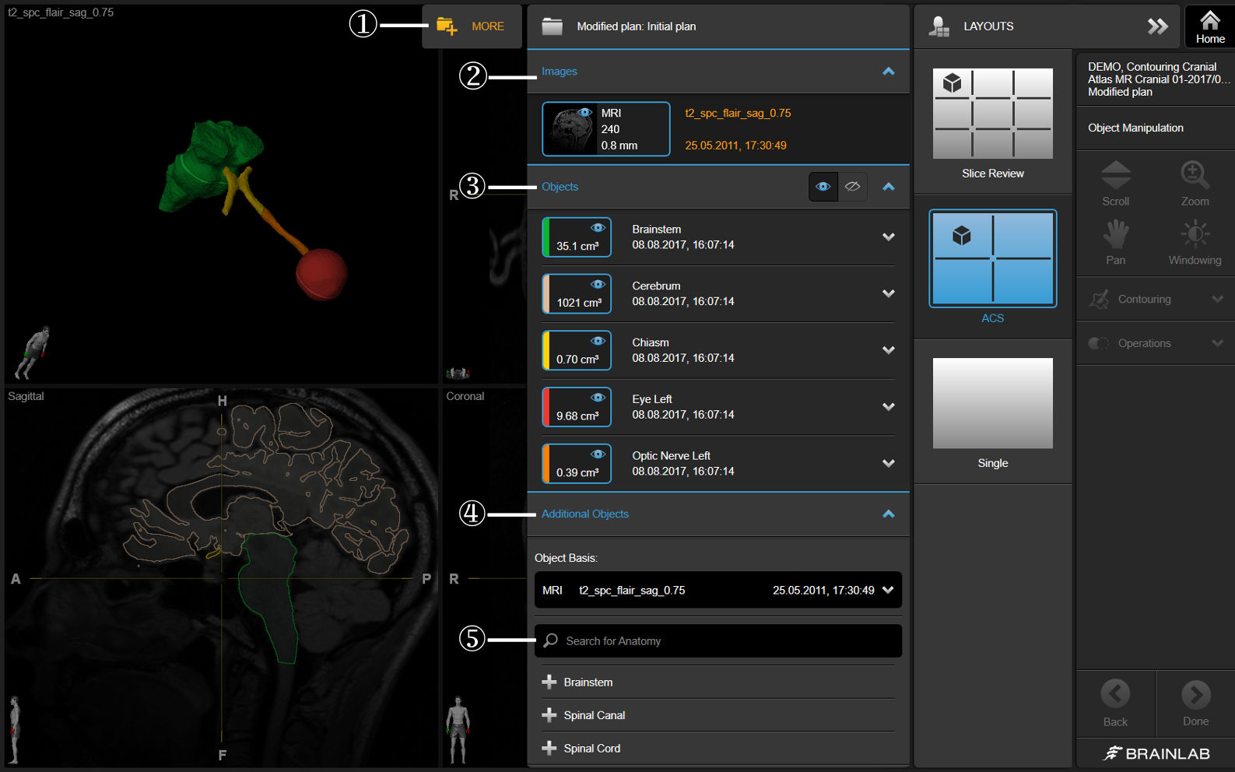Viewport: 1235px width, 772px height.
Task: Collapse the Additional Objects section chevron
Action: 889,514
